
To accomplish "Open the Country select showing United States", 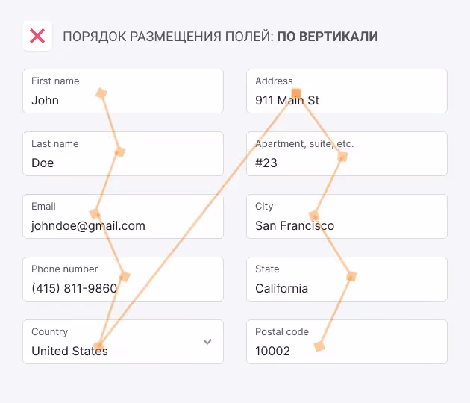I will click(112, 342).
